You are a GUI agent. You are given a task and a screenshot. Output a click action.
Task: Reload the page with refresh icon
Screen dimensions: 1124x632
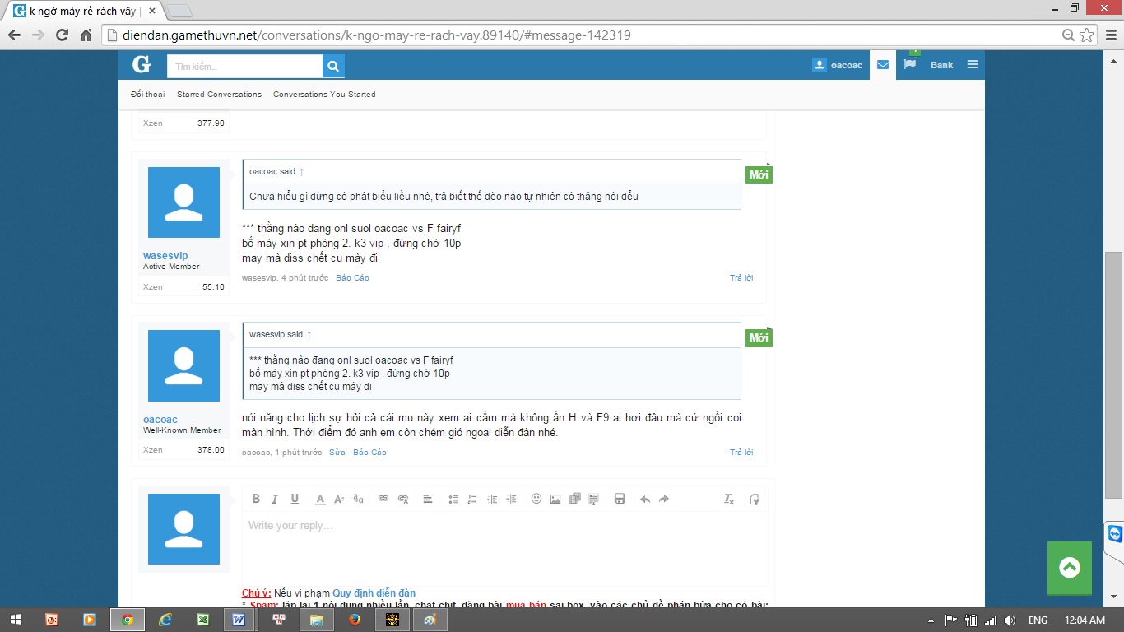62,35
